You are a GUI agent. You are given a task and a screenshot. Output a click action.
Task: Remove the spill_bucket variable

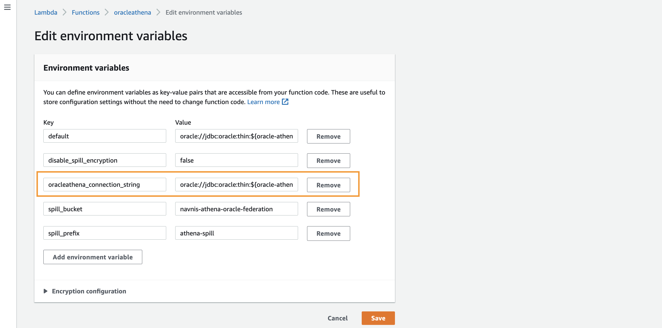click(328, 209)
